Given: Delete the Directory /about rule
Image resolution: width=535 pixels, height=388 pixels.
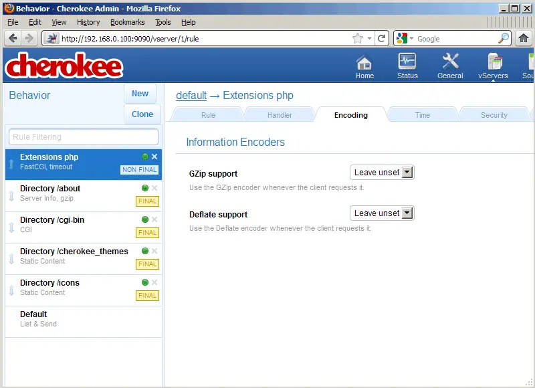Looking at the screenshot, I should [154, 188].
